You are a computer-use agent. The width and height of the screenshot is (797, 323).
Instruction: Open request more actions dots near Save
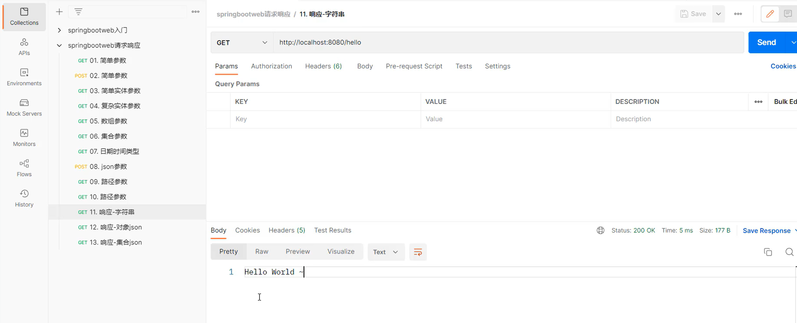point(738,14)
